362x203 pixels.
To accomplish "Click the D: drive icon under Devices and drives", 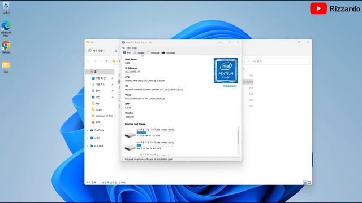I will click(130, 148).
